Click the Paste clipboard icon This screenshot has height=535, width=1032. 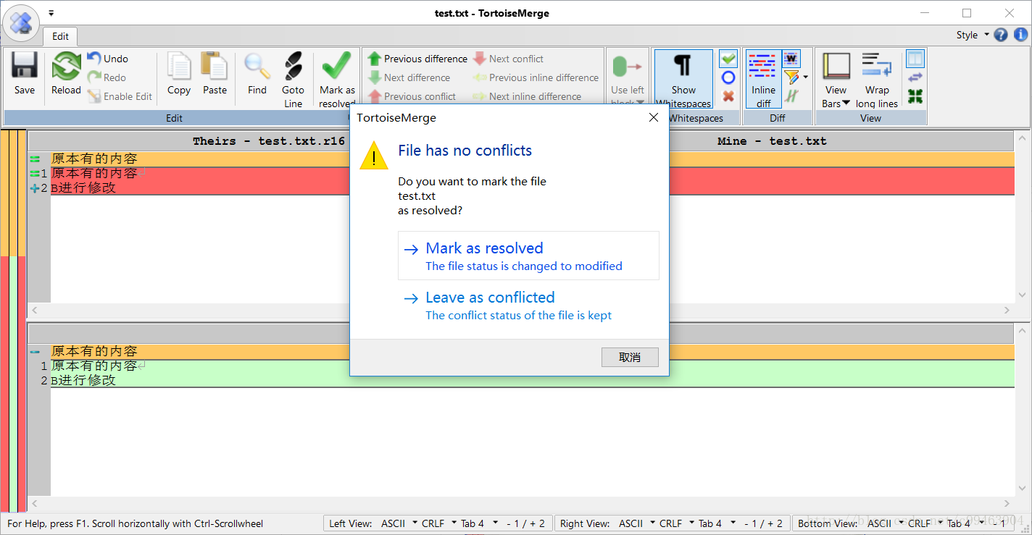click(x=215, y=67)
